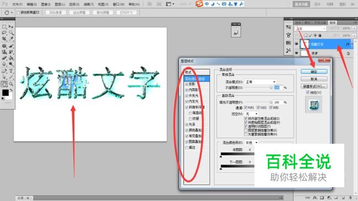Click the 新建样式(W)... button
The width and height of the screenshot is (358, 201).
(314, 86)
